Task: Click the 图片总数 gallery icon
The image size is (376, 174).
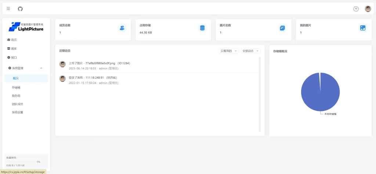Action: coord(282,28)
